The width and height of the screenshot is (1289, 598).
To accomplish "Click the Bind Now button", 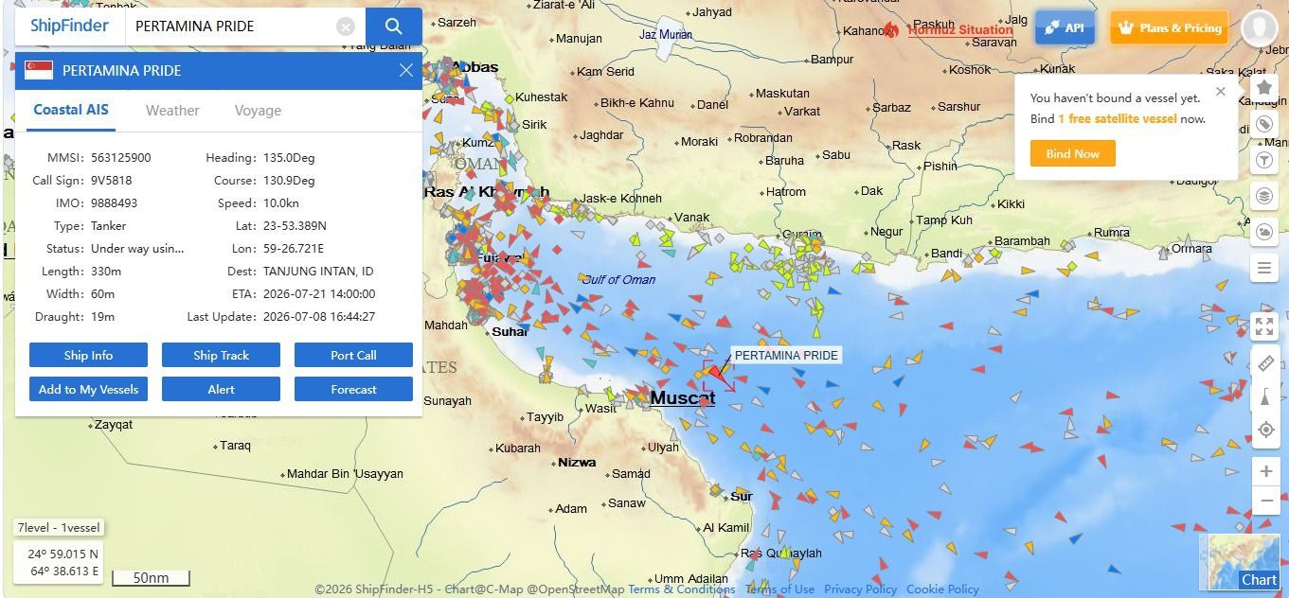I will tap(1073, 153).
